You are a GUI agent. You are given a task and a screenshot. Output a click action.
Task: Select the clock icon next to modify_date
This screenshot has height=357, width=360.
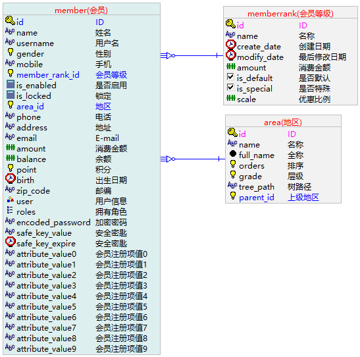pos(231,55)
